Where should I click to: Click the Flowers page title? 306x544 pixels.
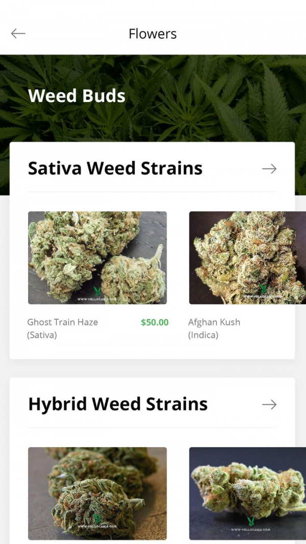point(152,34)
